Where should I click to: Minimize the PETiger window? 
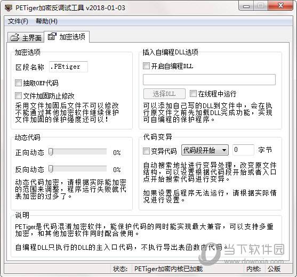(246, 6)
